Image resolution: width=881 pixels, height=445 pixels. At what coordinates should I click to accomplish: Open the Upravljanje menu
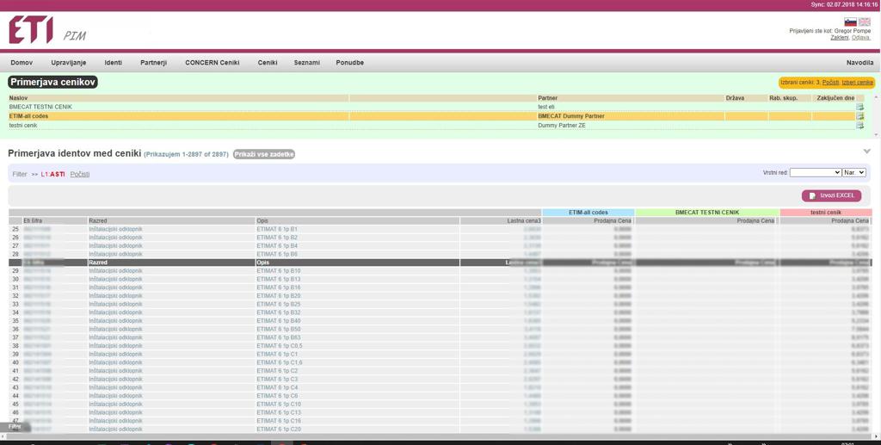[x=69, y=63]
